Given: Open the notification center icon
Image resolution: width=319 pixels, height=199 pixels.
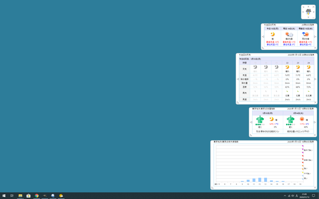Looking at the screenshot, I should coord(314,196).
